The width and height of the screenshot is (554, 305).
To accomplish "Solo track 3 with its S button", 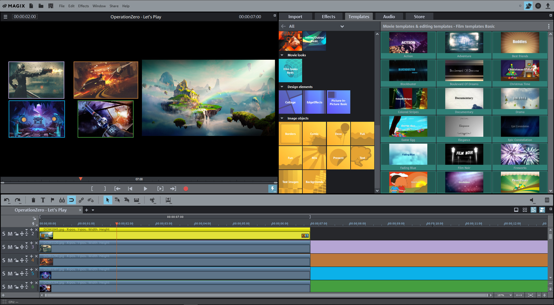I will tap(4, 247).
